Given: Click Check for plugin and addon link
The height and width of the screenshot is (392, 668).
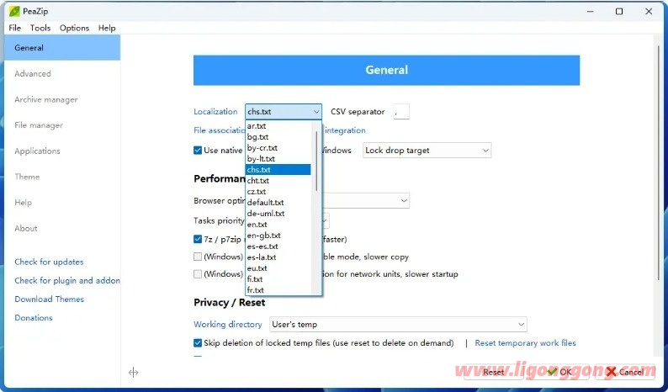Looking at the screenshot, I should [67, 280].
